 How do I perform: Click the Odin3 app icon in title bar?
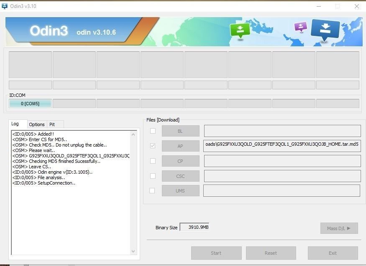coord(5,6)
